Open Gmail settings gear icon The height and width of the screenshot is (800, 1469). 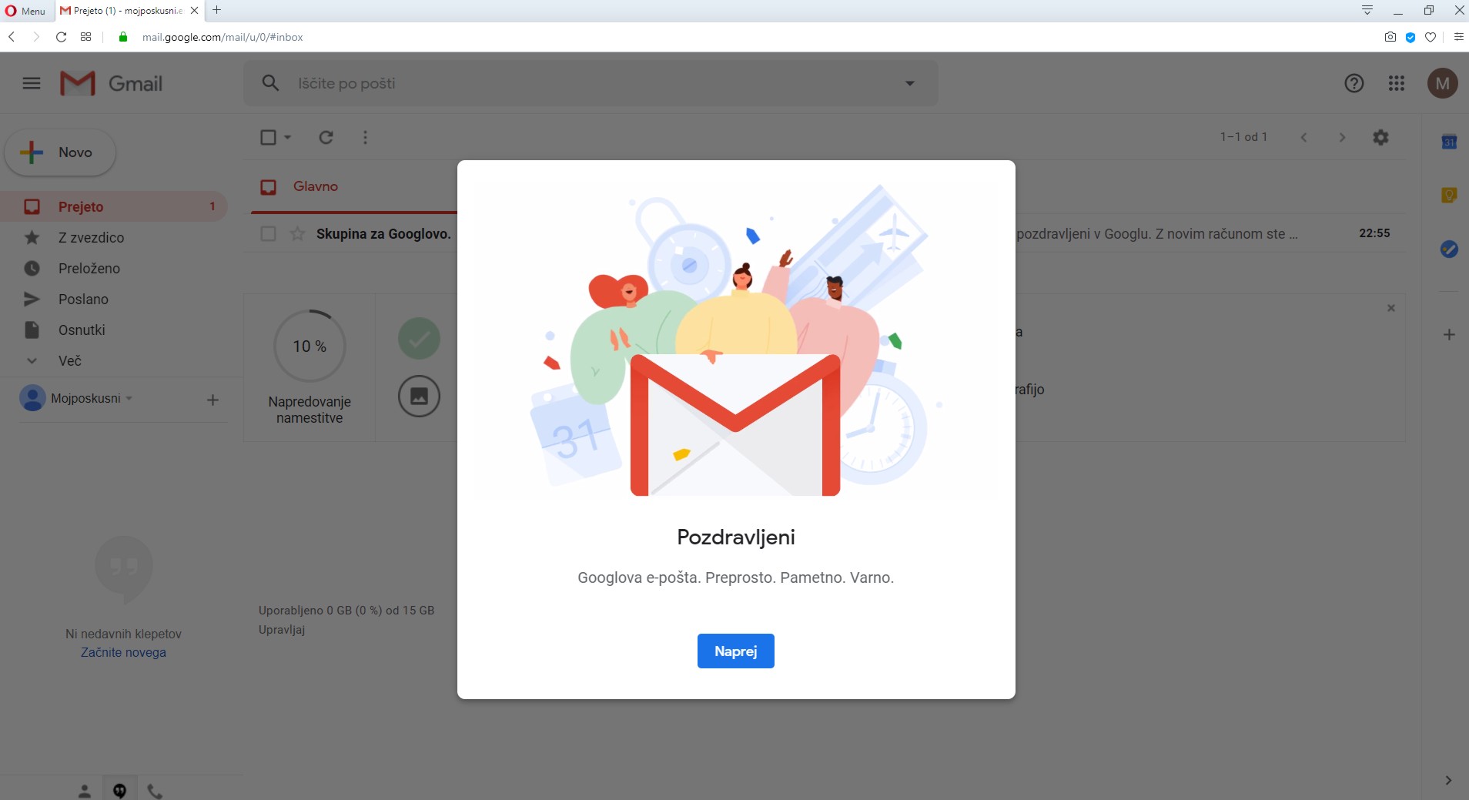point(1380,137)
